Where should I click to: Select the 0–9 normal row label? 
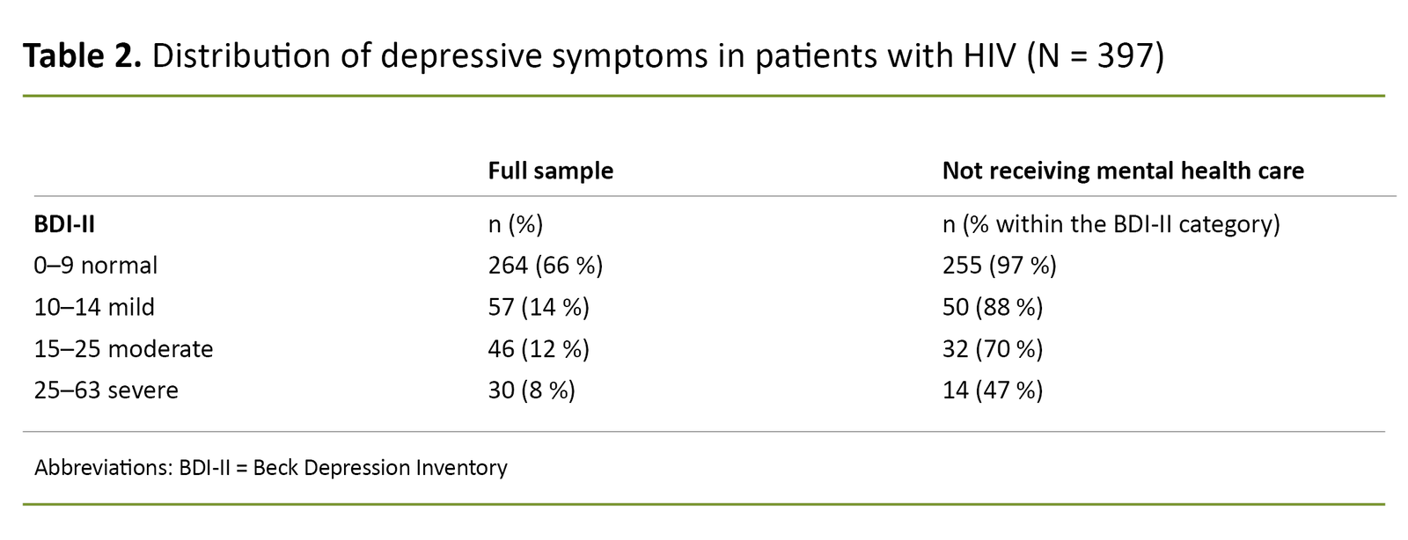tap(96, 266)
